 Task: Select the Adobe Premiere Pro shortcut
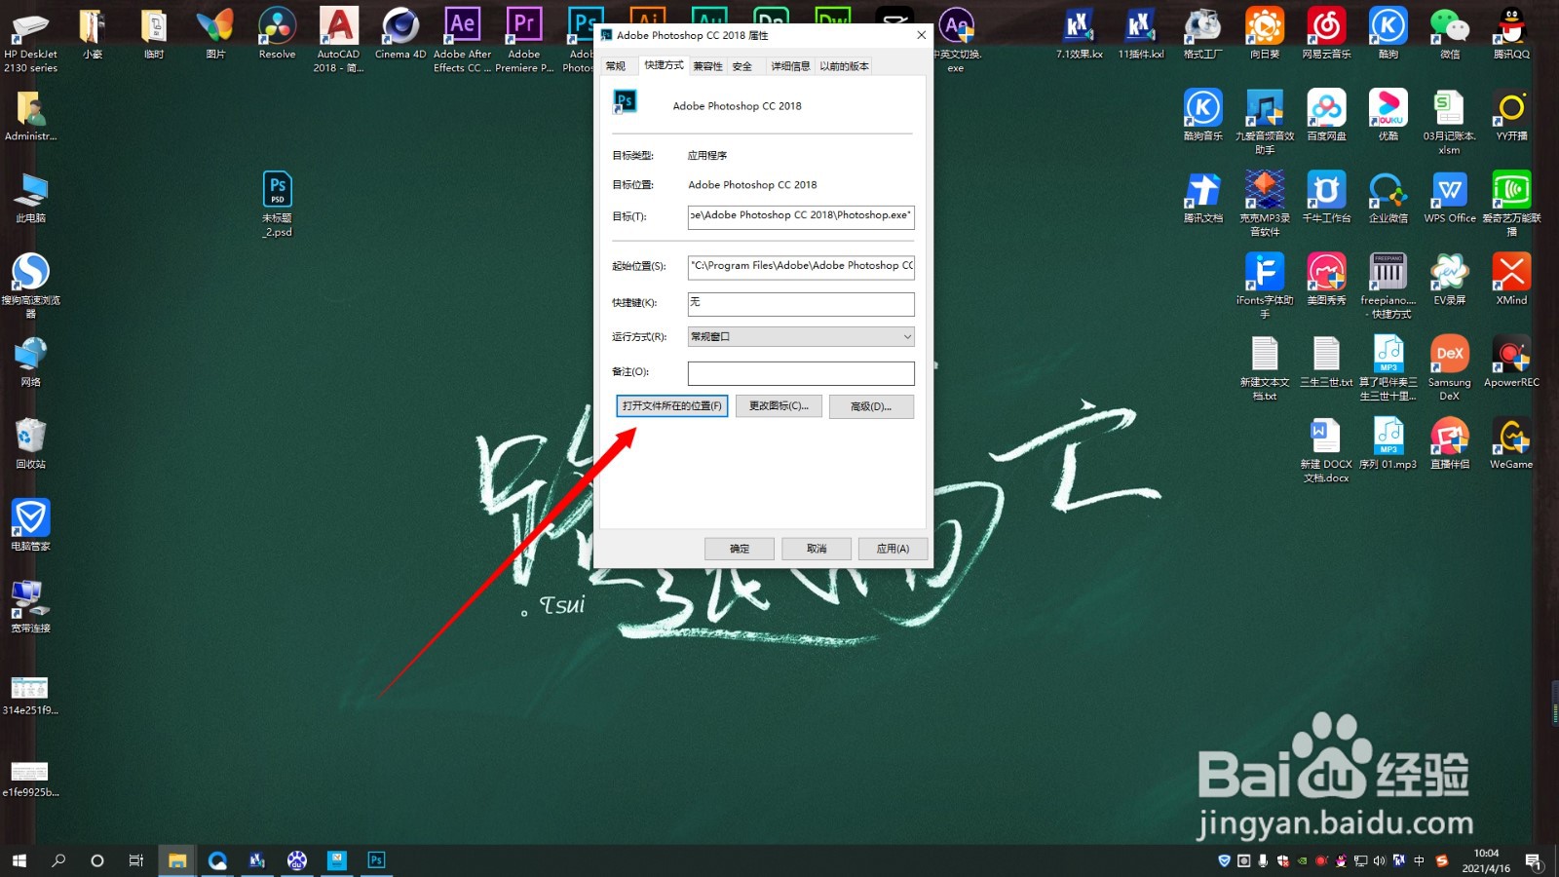524,41
